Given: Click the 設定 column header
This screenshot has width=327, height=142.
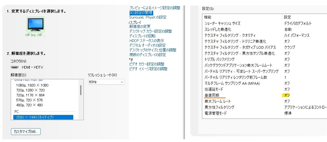Looking at the screenshot, I should [x=305, y=17].
